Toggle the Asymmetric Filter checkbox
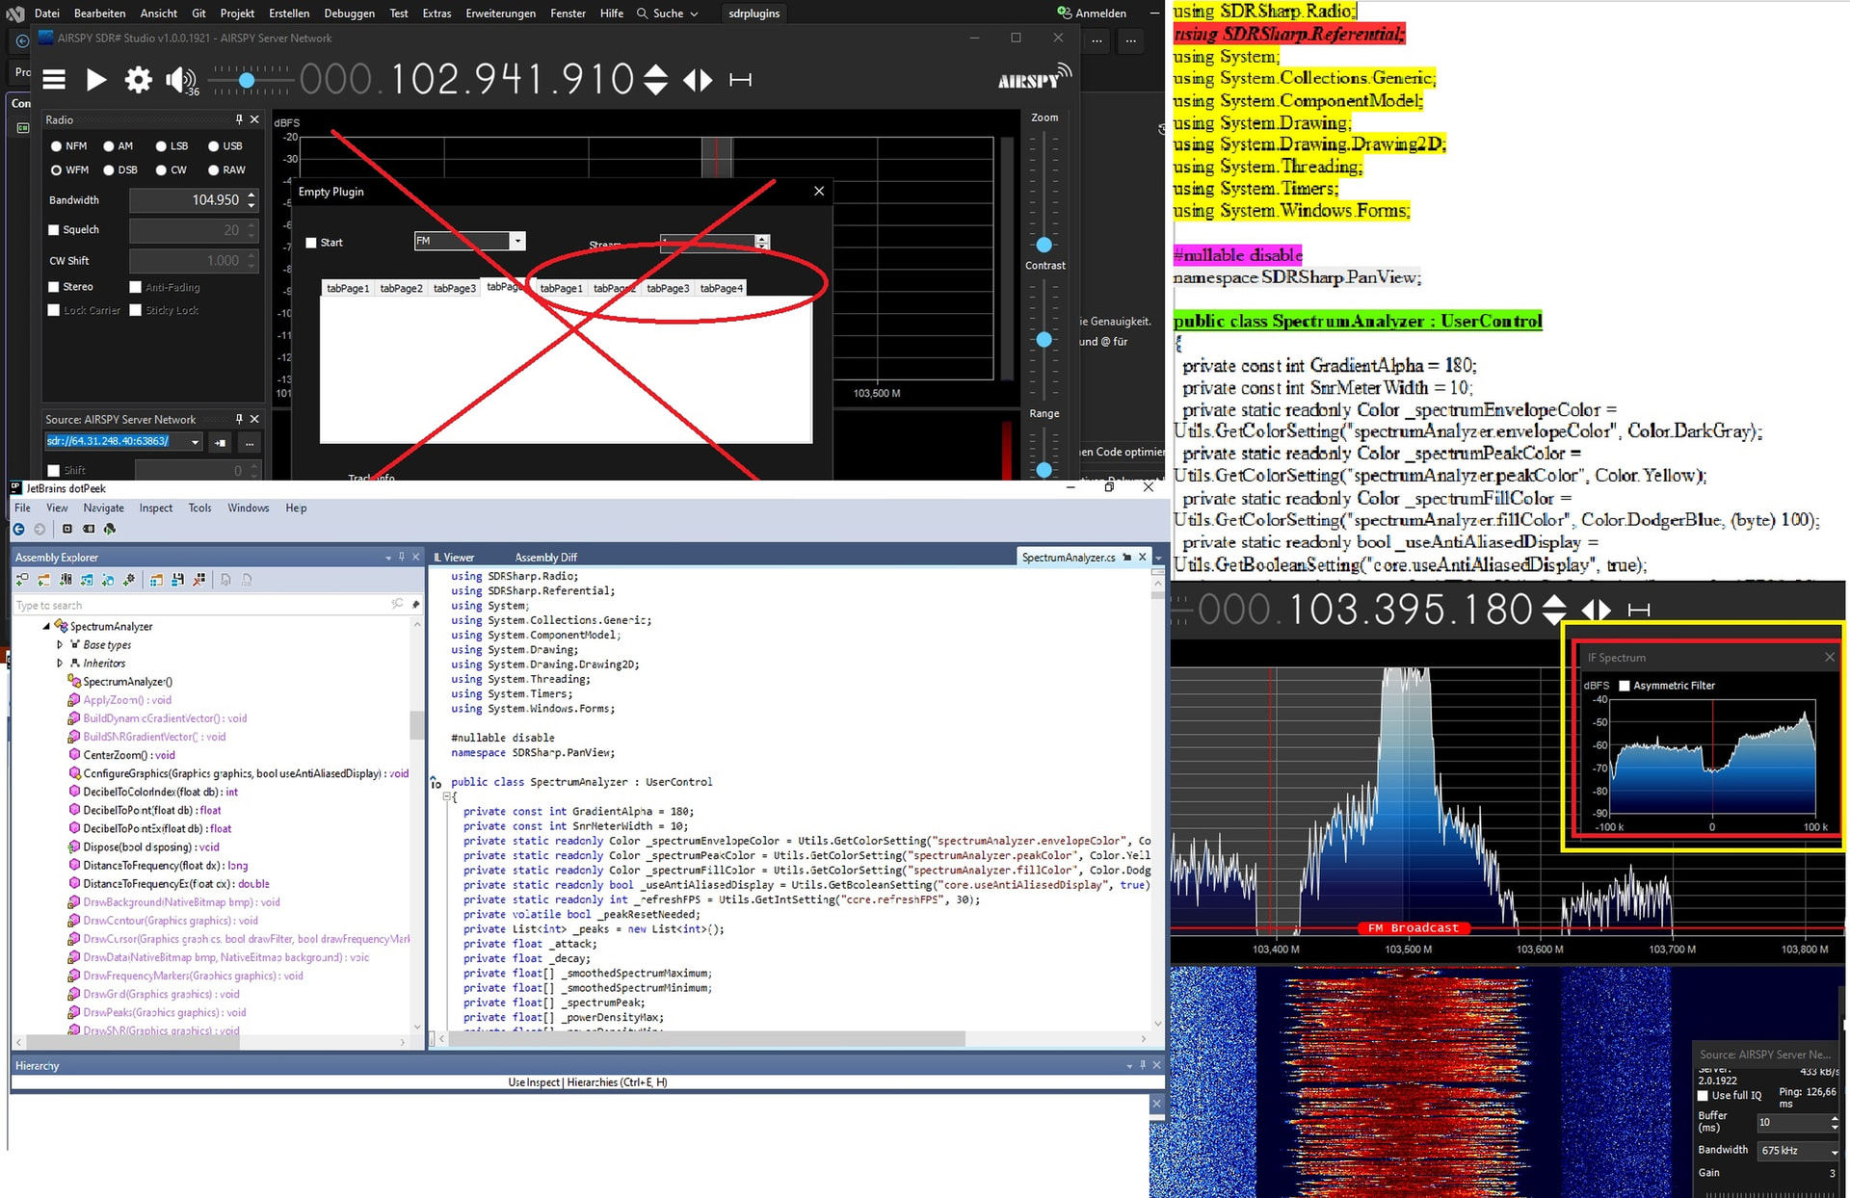 pyautogui.click(x=1625, y=686)
